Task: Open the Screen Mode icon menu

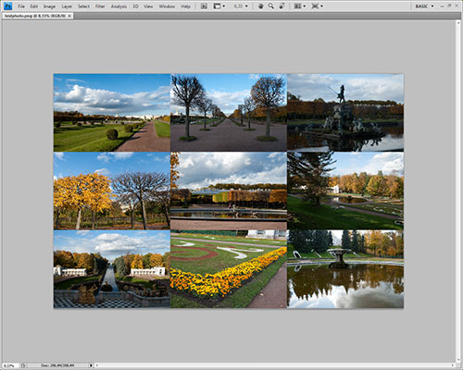Action: coord(317,6)
